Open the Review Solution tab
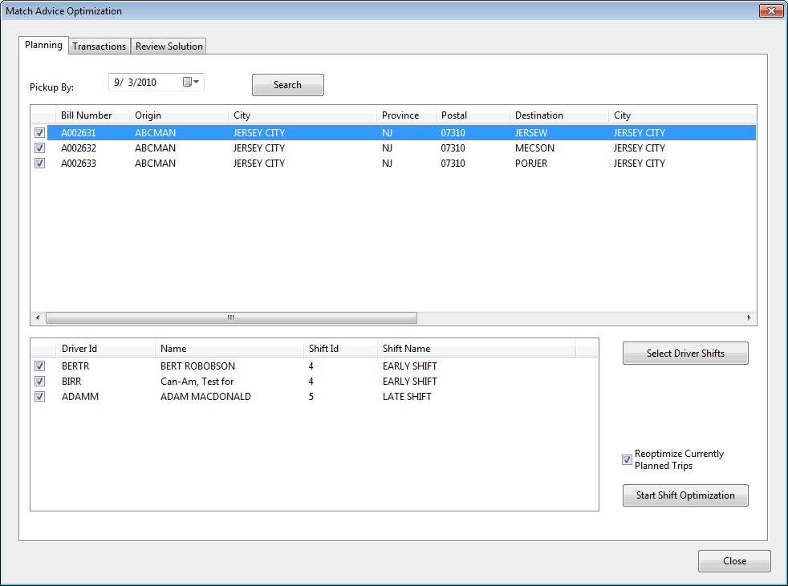Screen dimensions: 788x586 coord(169,46)
